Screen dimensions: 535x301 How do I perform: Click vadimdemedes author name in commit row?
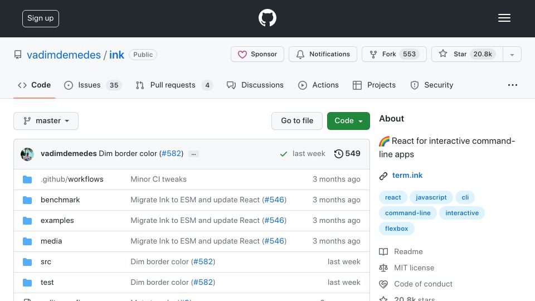69,154
